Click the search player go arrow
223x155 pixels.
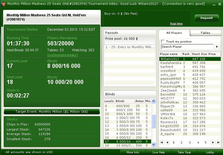point(217,46)
